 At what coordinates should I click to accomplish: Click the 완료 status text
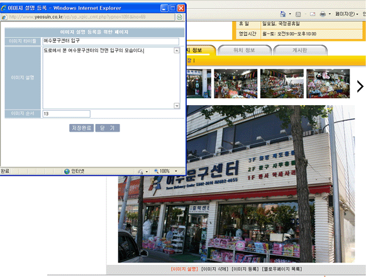tap(5, 171)
